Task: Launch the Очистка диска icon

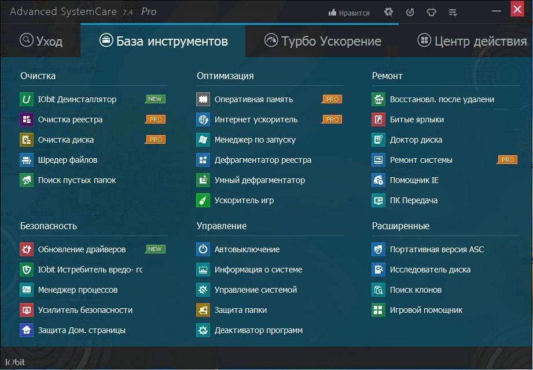Action: point(27,140)
